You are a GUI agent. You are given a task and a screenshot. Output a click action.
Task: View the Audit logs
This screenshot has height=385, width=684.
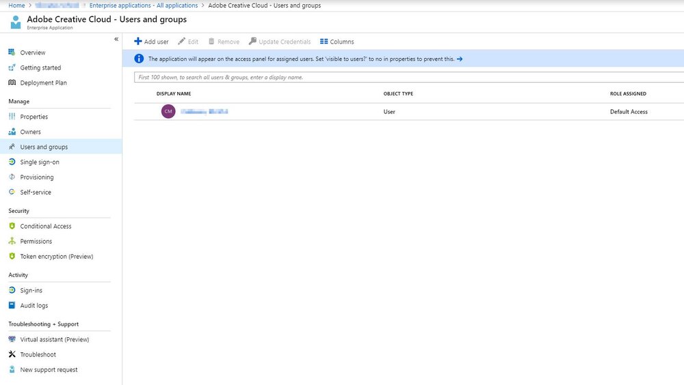pyautogui.click(x=34, y=306)
